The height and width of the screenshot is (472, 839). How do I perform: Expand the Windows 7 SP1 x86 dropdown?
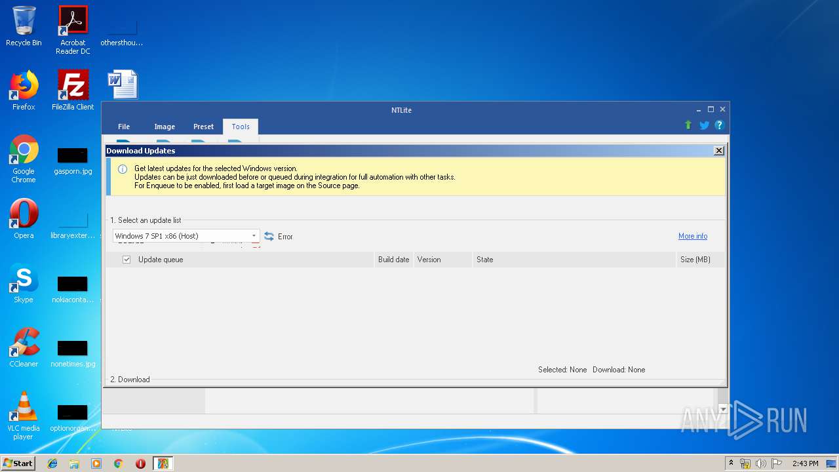coord(254,236)
